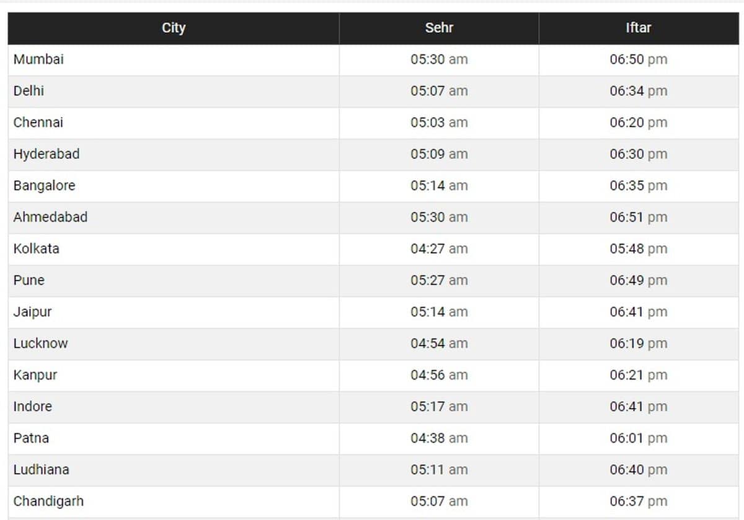Click Mumbai Iftar time 06:50 pm
Image resolution: width=744 pixels, height=520 pixels.
point(638,59)
